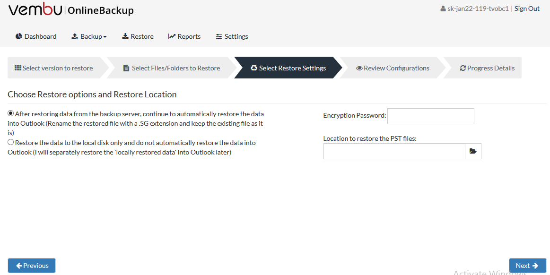This screenshot has height=275, width=550.
Task: Click the Restore download icon in navbar
Action: tap(125, 36)
